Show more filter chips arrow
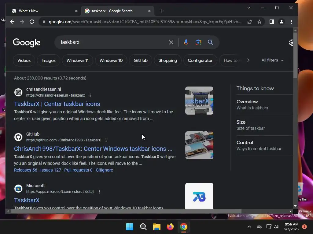This screenshot has height=234, width=313. coord(248,60)
